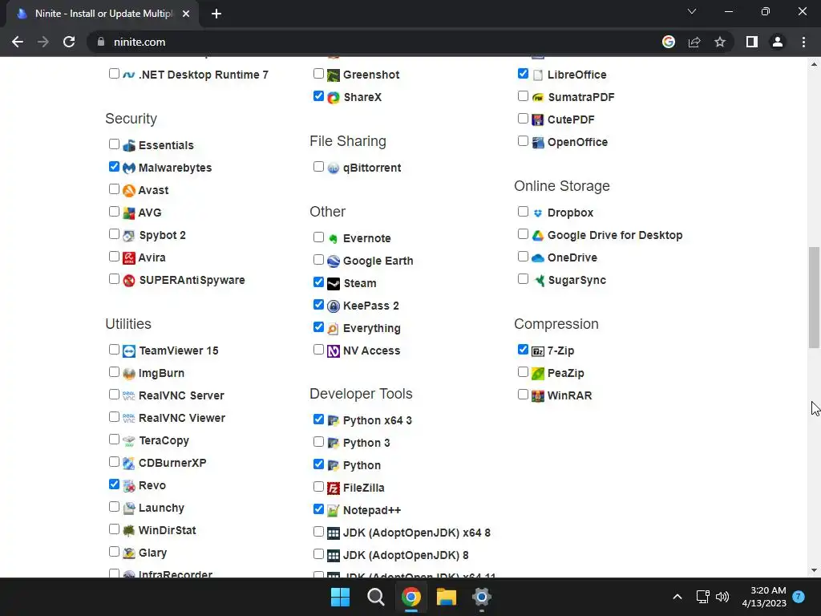The image size is (821, 616).
Task: Click the Notepad++ icon
Action: (334, 511)
